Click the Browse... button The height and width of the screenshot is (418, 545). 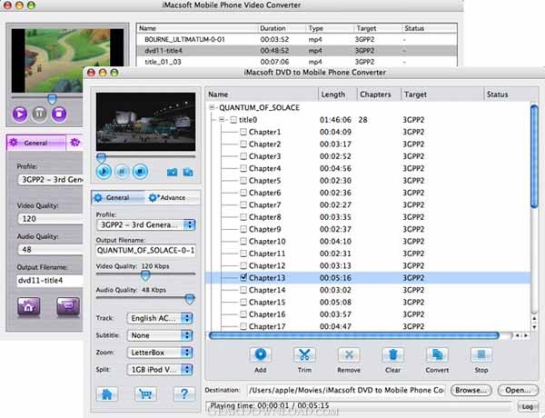click(471, 390)
